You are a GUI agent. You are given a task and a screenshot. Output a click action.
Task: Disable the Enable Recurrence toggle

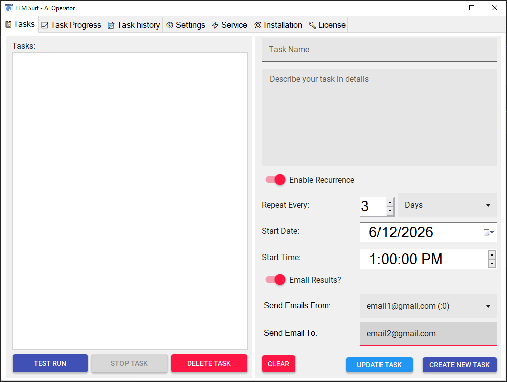click(x=275, y=180)
